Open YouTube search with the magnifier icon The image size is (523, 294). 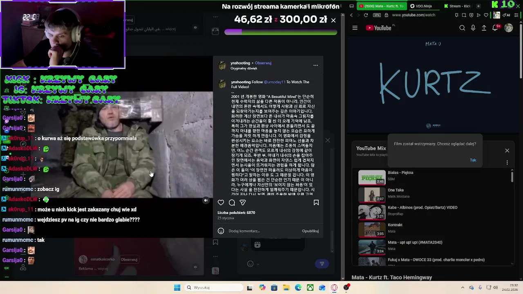[x=462, y=28]
